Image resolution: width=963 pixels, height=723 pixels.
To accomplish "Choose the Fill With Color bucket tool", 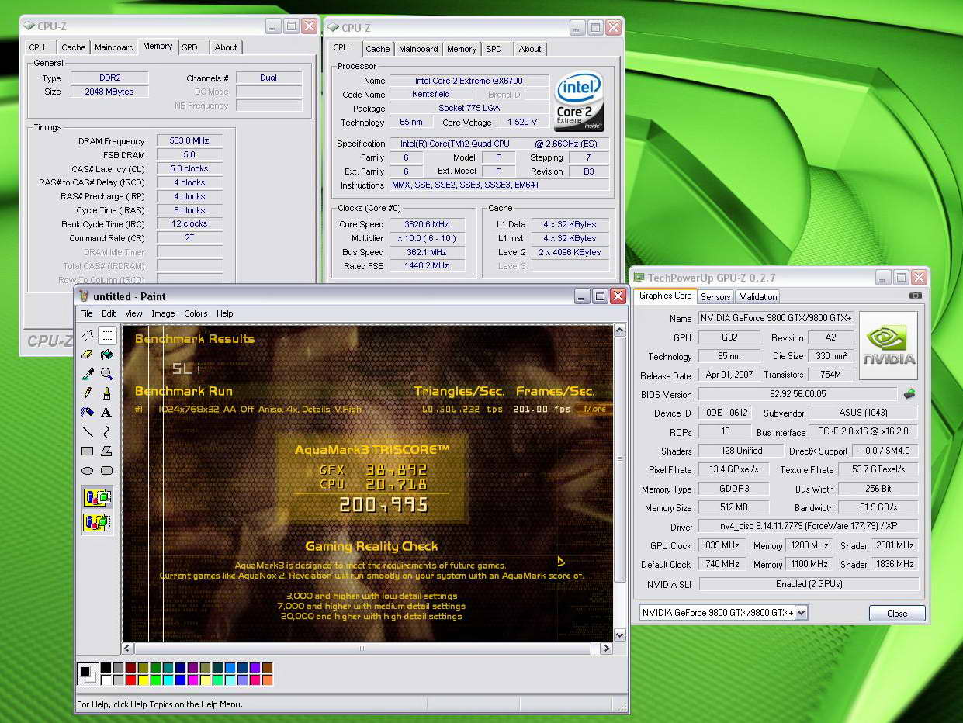I will (x=107, y=355).
